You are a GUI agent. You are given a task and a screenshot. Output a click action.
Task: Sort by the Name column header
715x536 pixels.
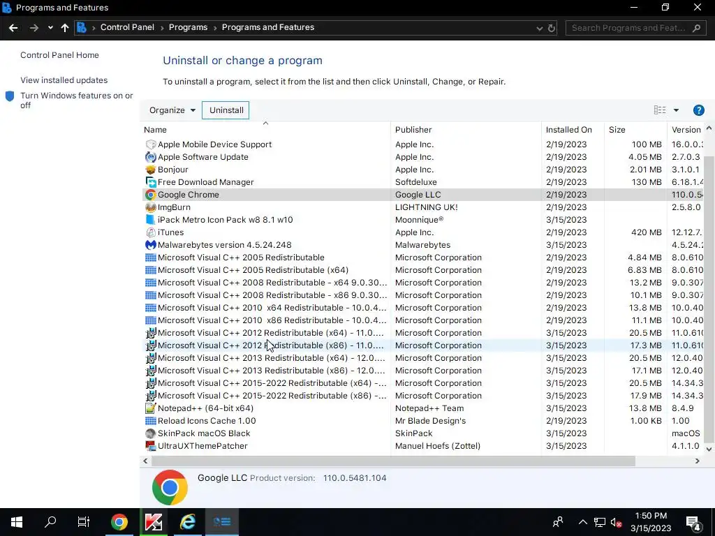[265, 130]
